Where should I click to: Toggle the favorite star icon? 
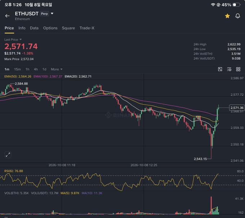(x=227, y=16)
